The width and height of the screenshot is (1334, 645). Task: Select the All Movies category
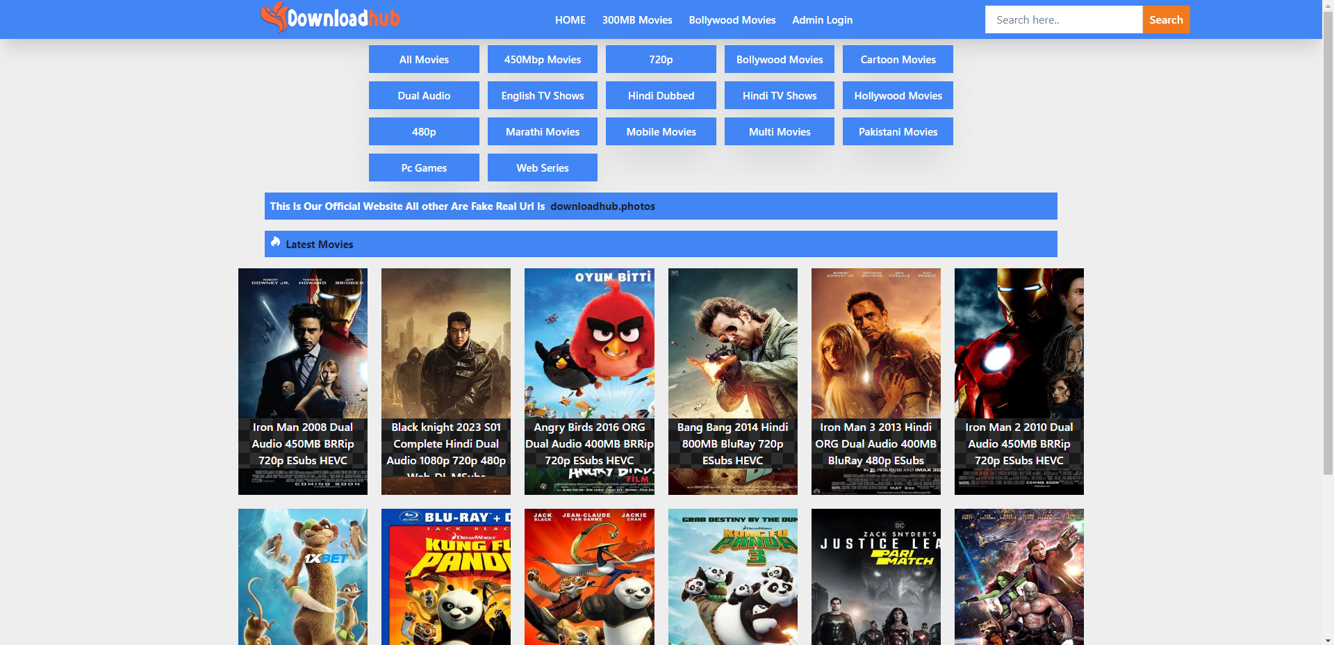[424, 59]
